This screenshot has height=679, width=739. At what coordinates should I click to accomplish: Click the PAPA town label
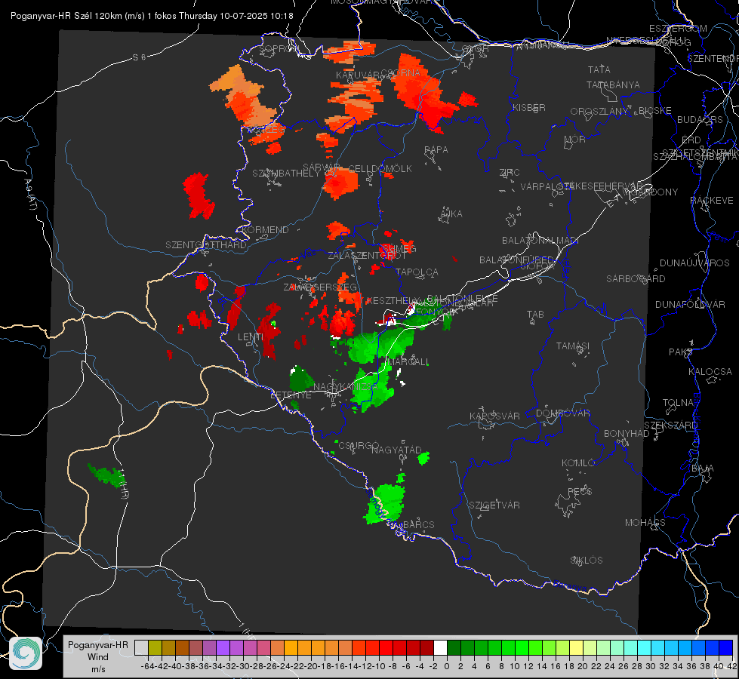point(436,150)
